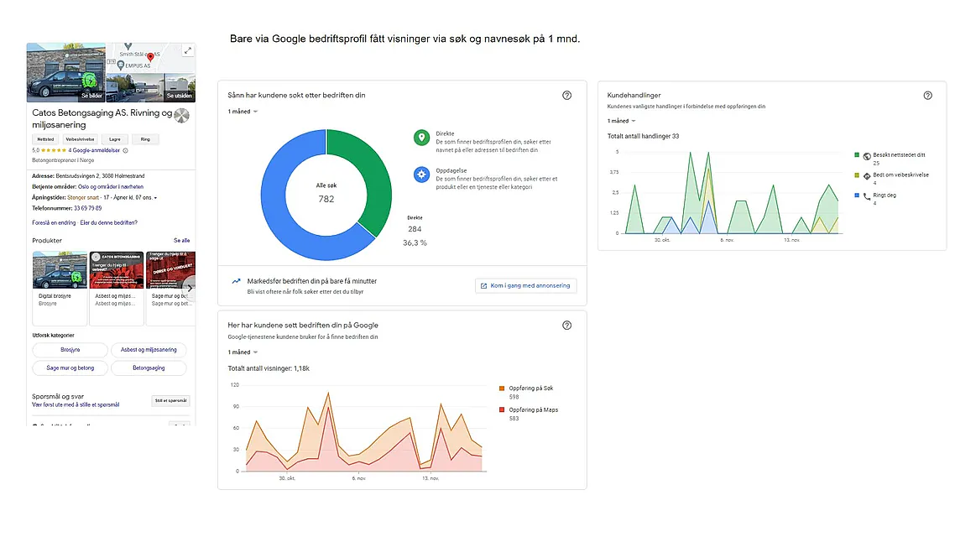Click the five-star rating icons

click(x=54, y=150)
